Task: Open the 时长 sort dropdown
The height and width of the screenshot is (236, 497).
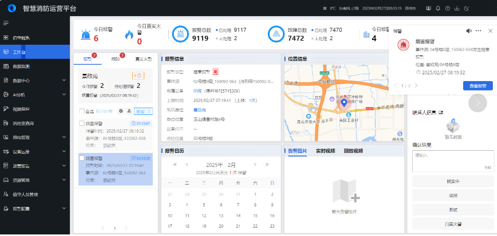Action: tap(143, 111)
